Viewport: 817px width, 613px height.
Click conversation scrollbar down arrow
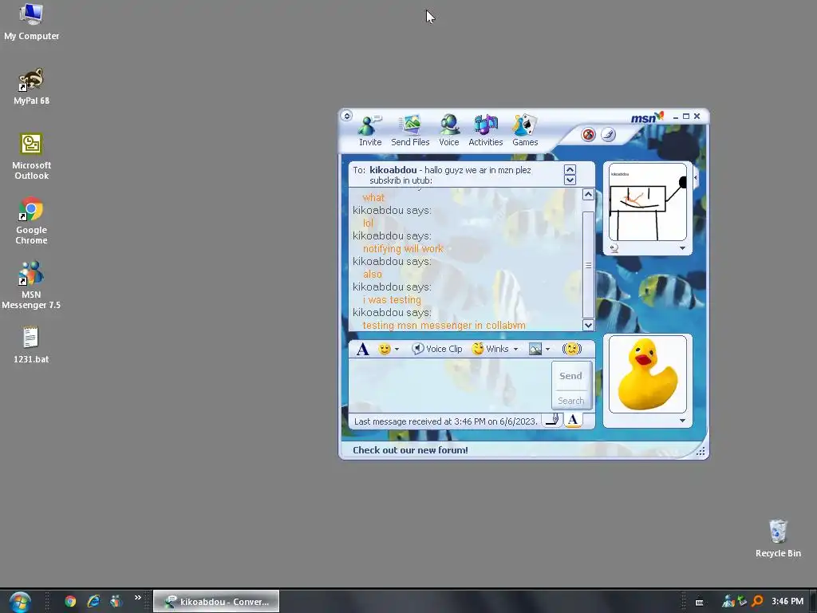pyautogui.click(x=588, y=325)
